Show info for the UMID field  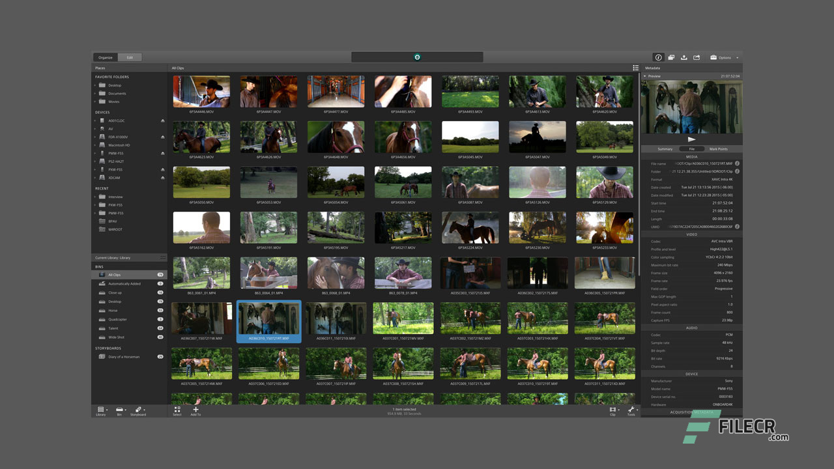click(738, 227)
